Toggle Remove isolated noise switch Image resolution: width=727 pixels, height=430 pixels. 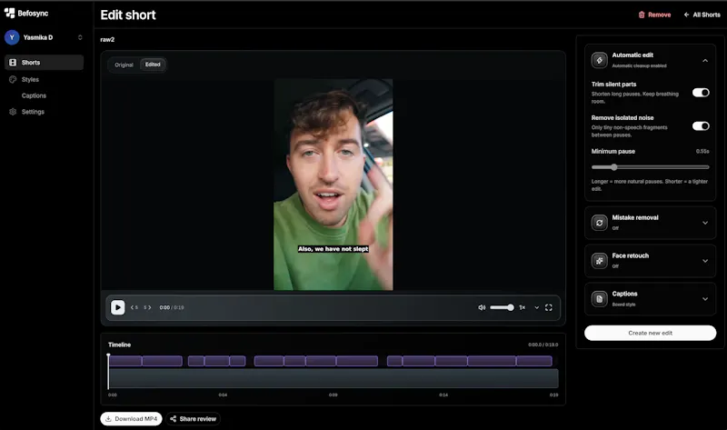[701, 126]
